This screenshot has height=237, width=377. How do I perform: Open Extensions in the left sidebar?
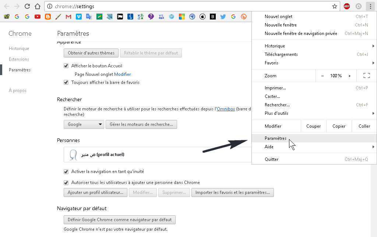(19, 59)
